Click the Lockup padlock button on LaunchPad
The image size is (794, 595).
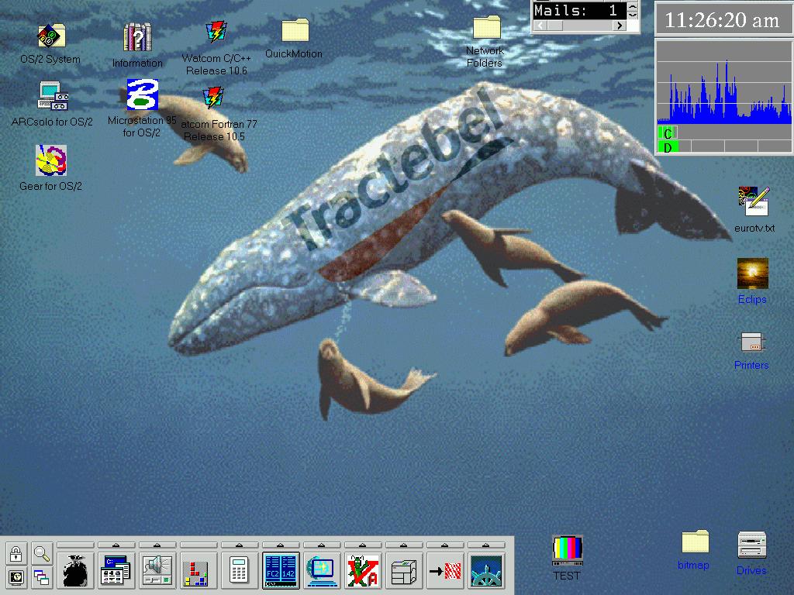(16, 553)
